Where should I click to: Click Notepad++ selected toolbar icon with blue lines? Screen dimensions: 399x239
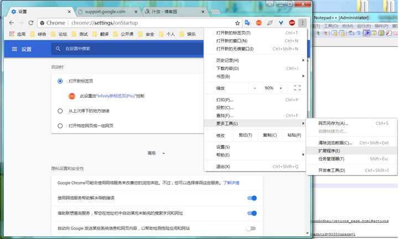[366, 33]
